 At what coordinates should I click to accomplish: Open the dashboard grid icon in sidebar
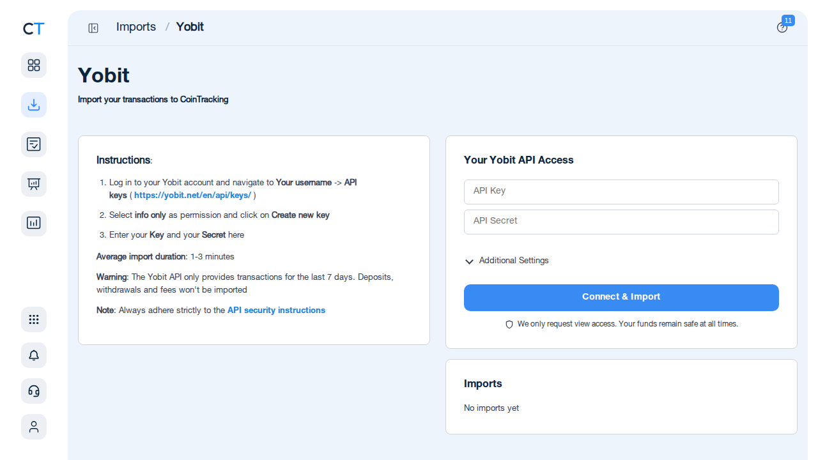coord(34,65)
